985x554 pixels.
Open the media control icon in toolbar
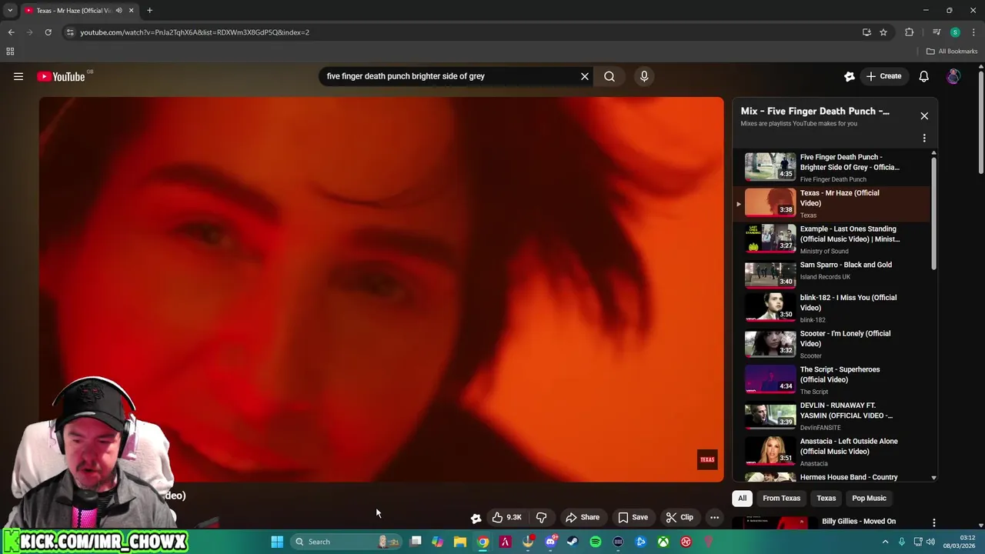937,32
